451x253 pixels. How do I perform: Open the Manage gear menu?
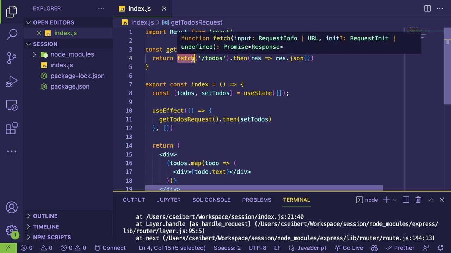tap(11, 231)
